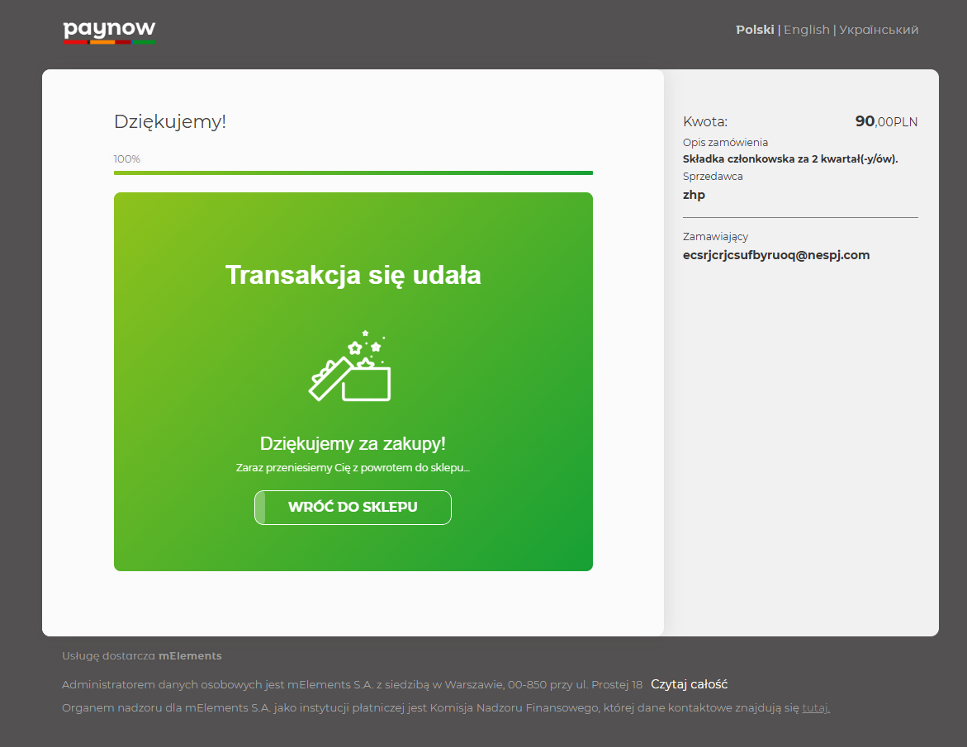The height and width of the screenshot is (747, 967).
Task: Switch language to English
Action: (806, 30)
